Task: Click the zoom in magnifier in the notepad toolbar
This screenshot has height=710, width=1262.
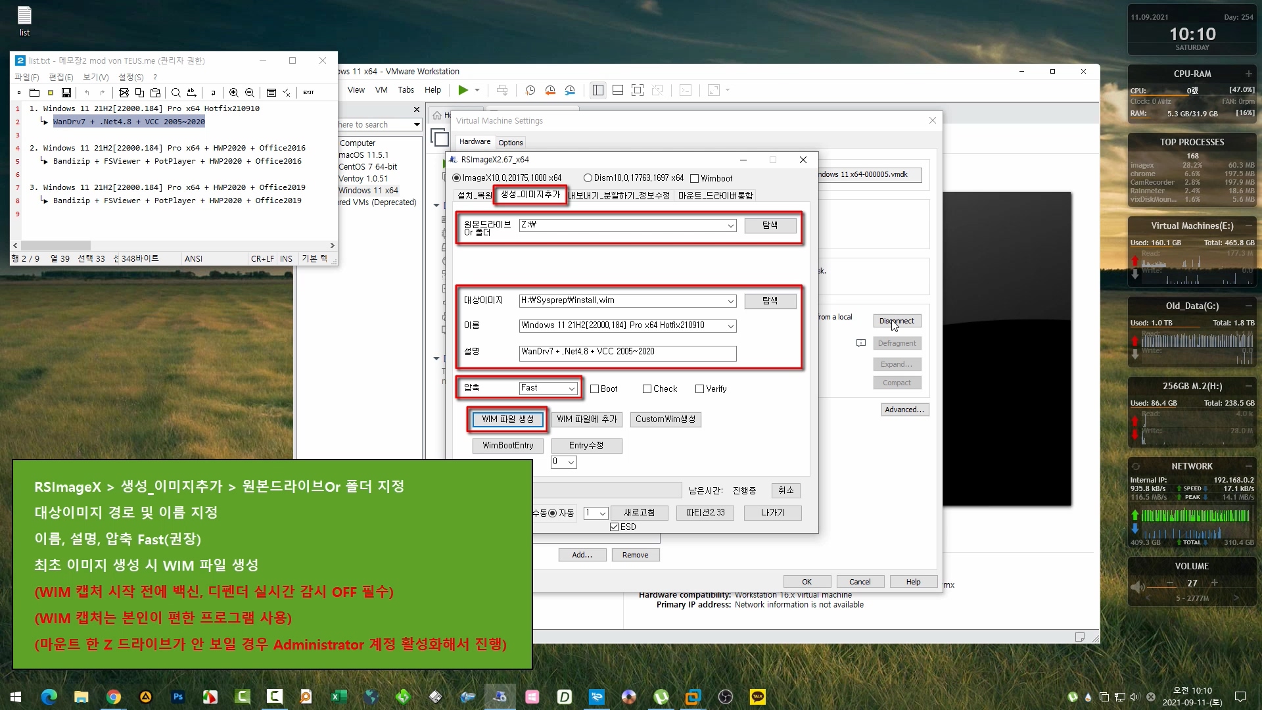Action: click(x=233, y=93)
